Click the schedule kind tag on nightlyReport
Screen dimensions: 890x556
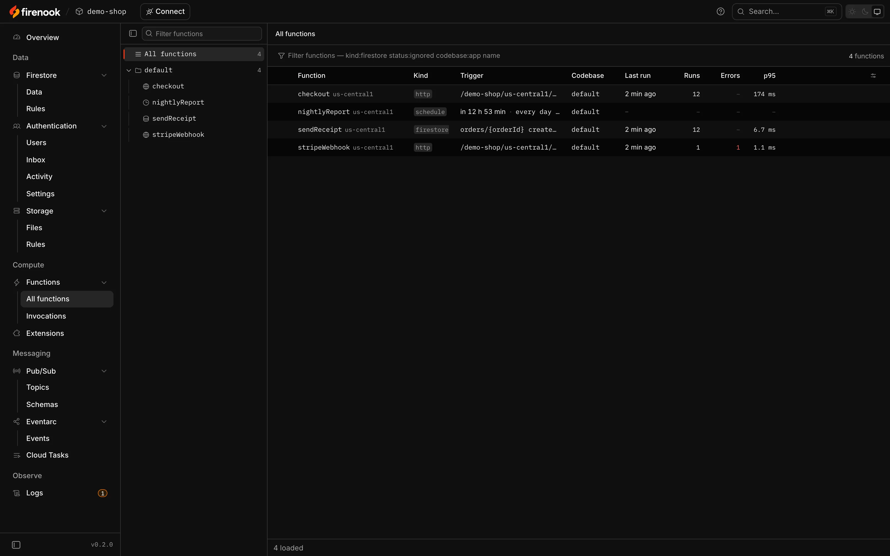[x=430, y=112]
